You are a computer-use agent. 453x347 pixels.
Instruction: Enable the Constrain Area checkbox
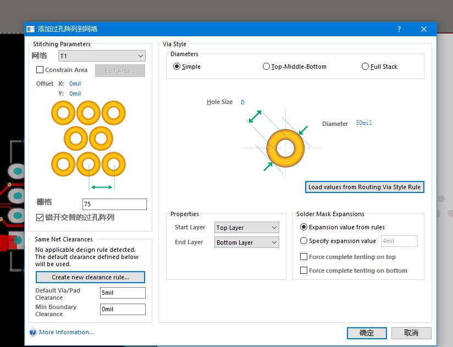coord(40,70)
